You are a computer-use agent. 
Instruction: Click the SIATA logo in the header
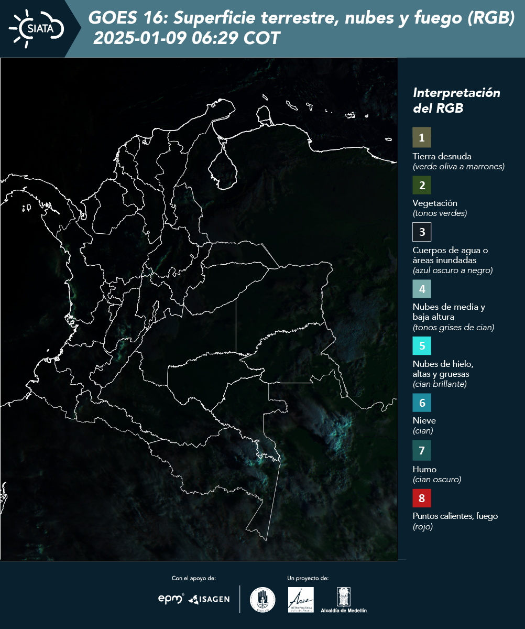click(36, 28)
